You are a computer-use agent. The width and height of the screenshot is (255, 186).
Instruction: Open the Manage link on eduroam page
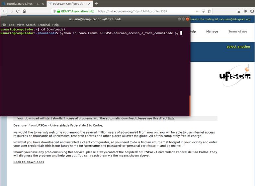(x=212, y=31)
